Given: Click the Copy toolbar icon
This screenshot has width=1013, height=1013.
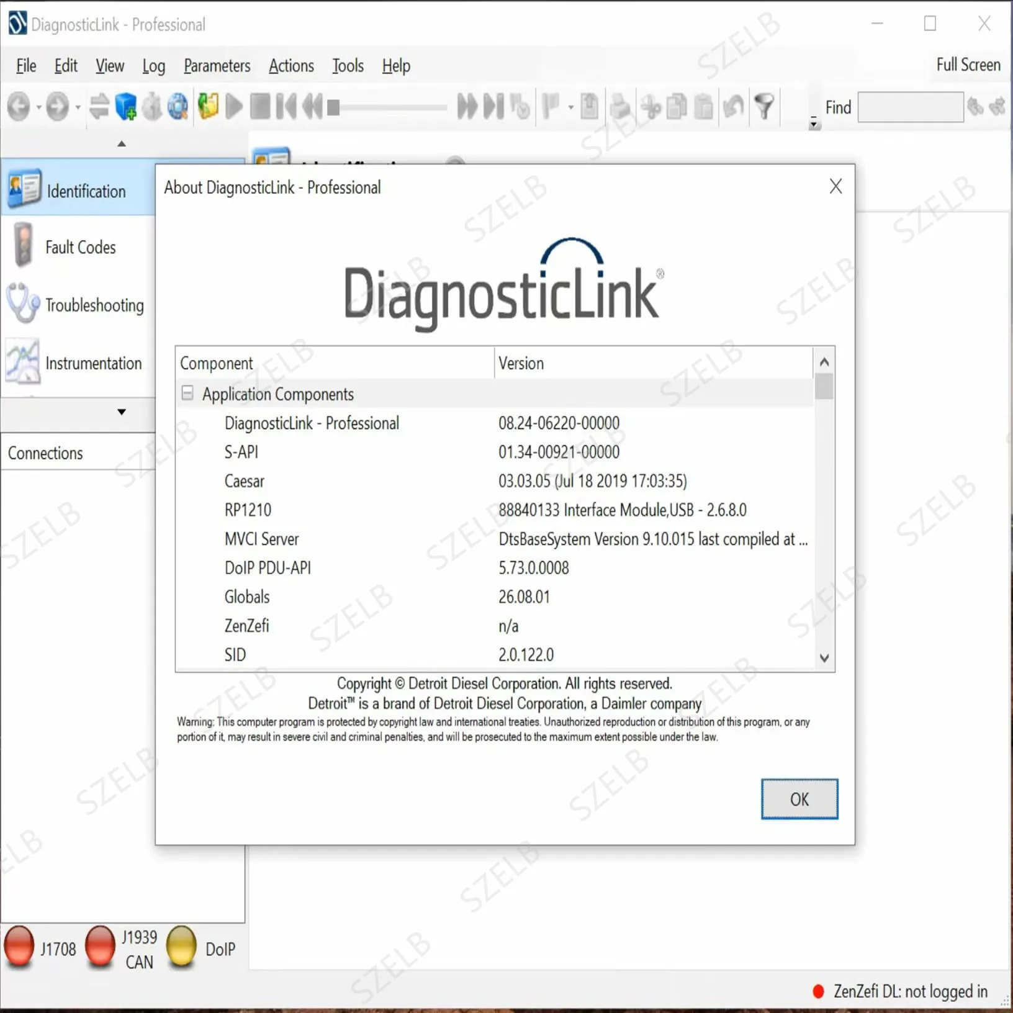Looking at the screenshot, I should point(677,107).
